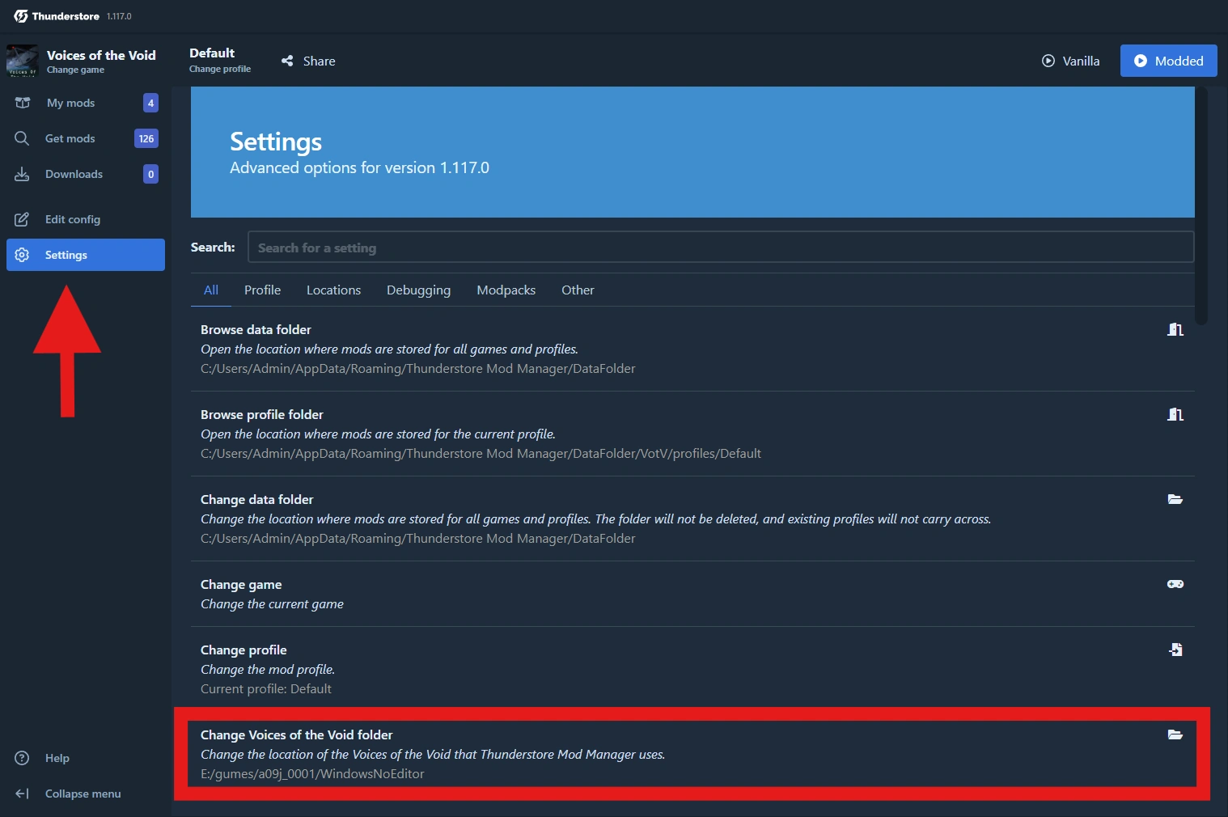Viewport: 1228px width, 817px height.
Task: Launch the game with the Modded button
Action: tap(1169, 61)
